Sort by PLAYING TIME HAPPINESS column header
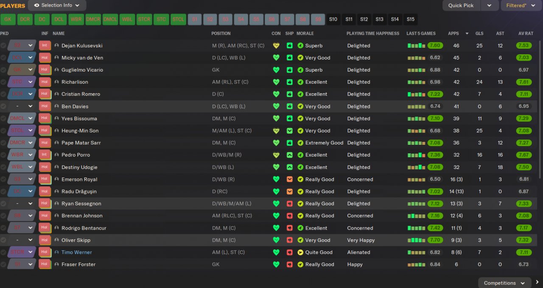 [x=373, y=33]
